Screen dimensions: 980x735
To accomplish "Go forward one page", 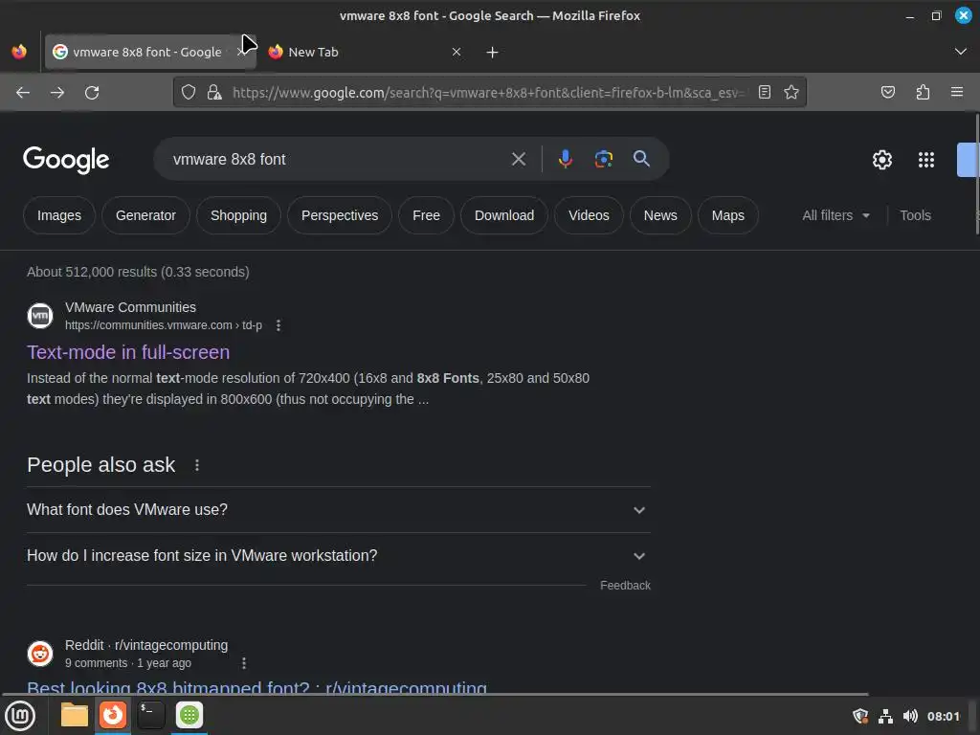I will click(x=57, y=93).
